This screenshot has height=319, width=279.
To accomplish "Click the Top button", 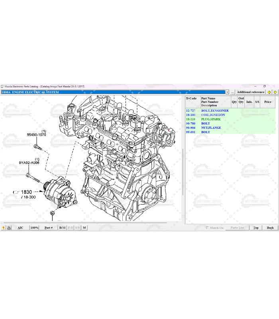I will (x=256, y=228).
